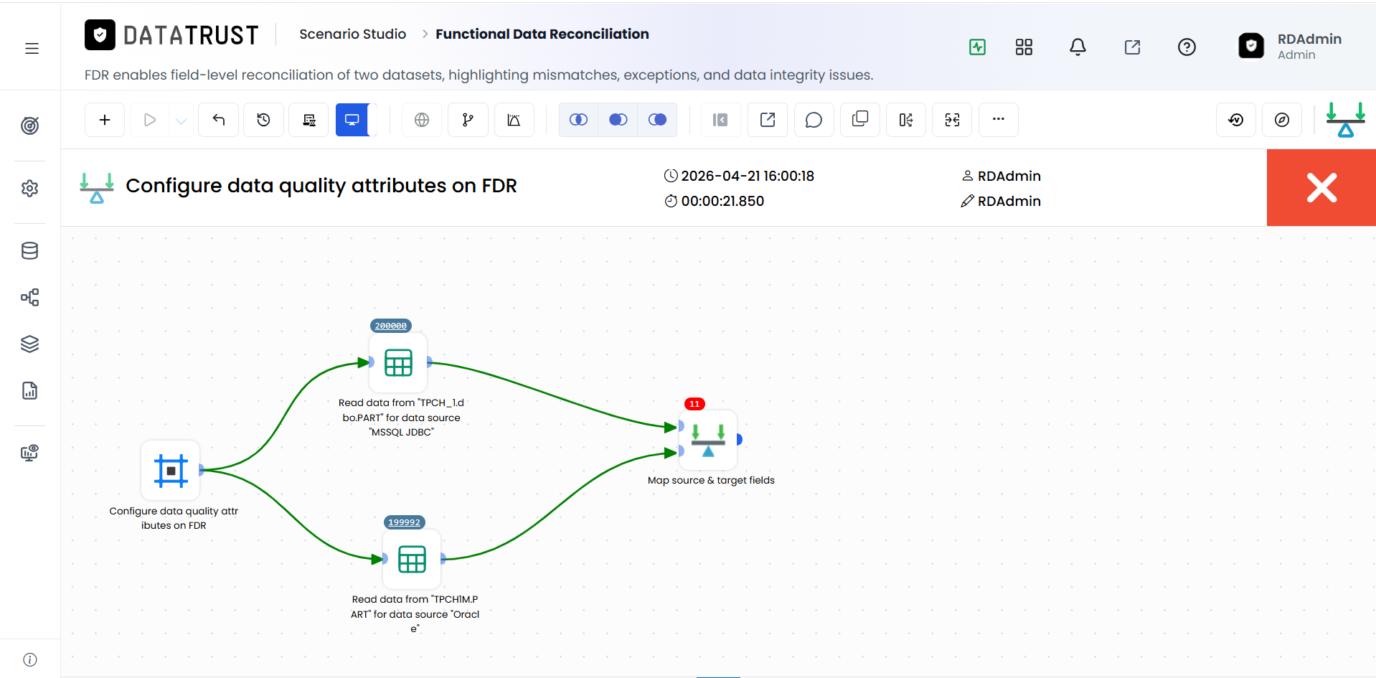Screen dimensions: 1376x678
Task: Close the scenario with red X
Action: (1321, 188)
